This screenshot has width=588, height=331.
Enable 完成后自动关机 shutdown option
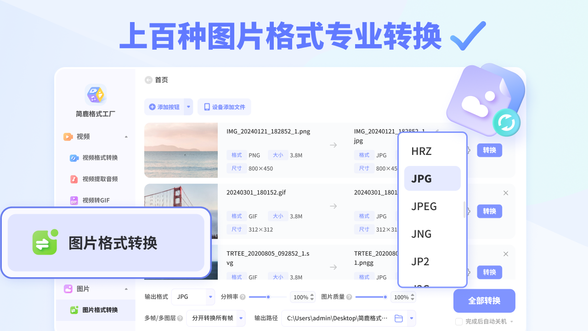click(x=458, y=321)
